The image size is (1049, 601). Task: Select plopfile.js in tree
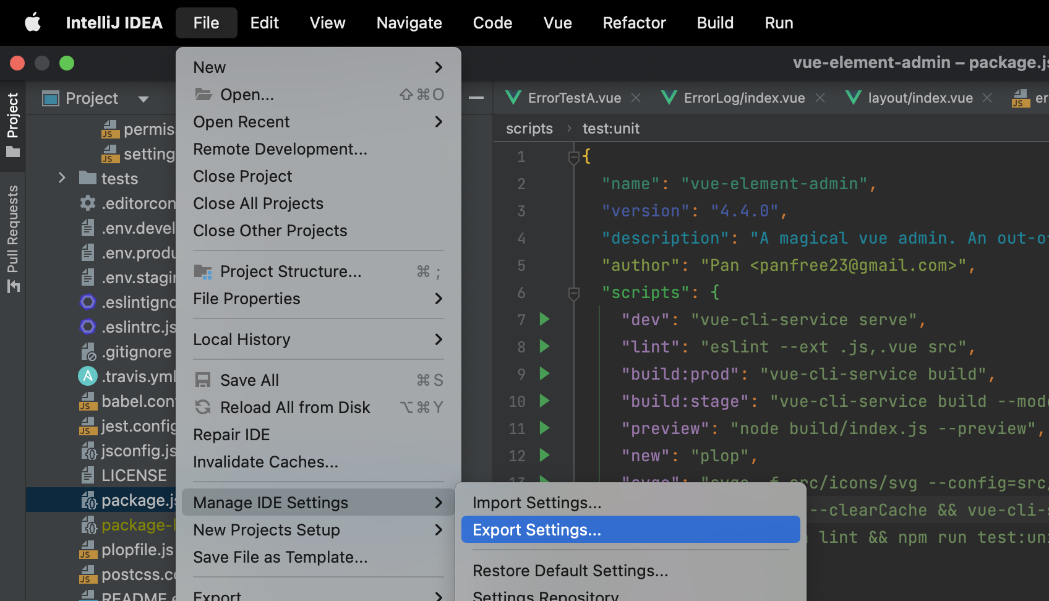click(137, 550)
